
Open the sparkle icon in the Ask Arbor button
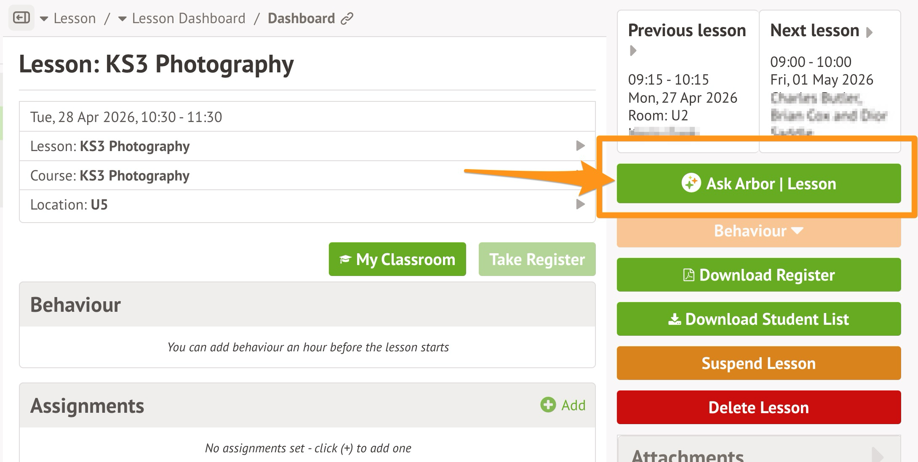[691, 183]
